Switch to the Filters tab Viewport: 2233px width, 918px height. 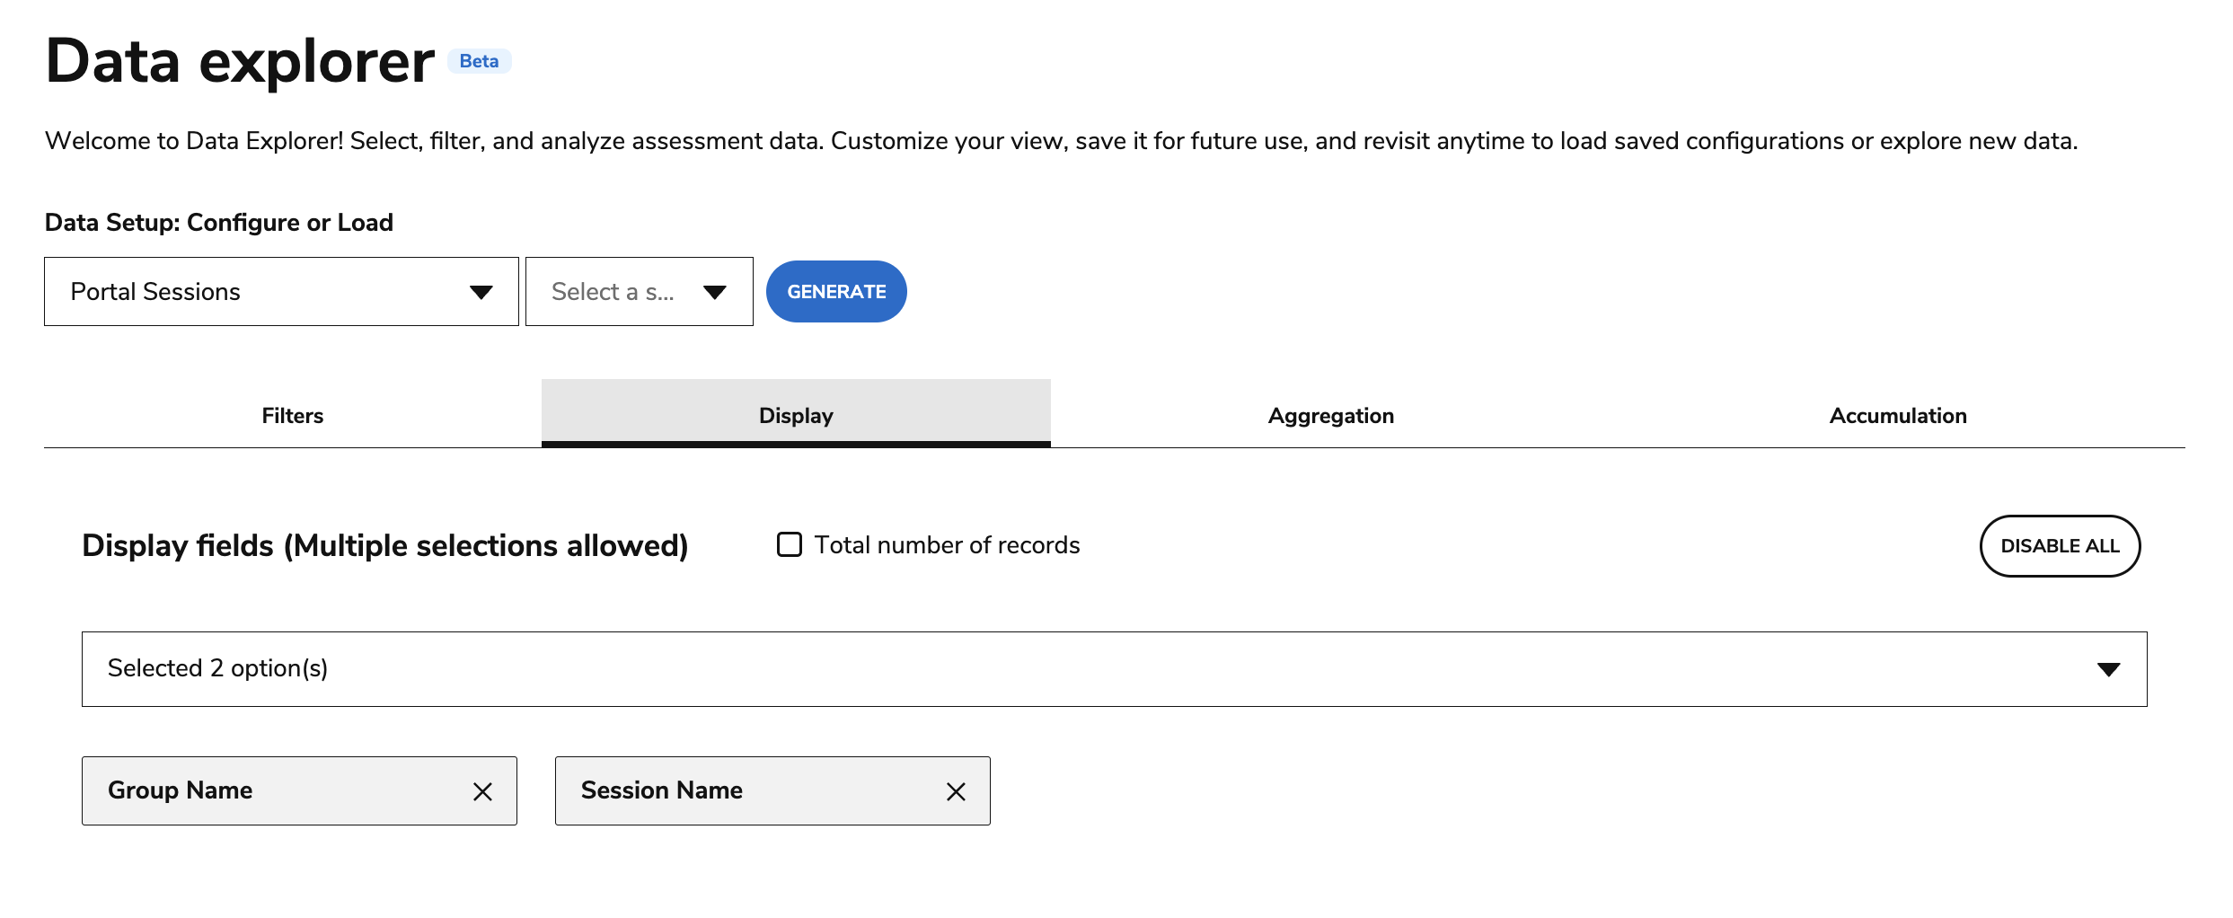tap(293, 415)
